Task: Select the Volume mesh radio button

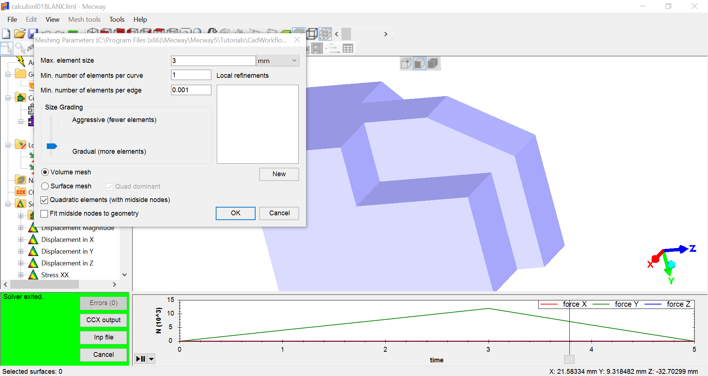Action: (x=45, y=172)
